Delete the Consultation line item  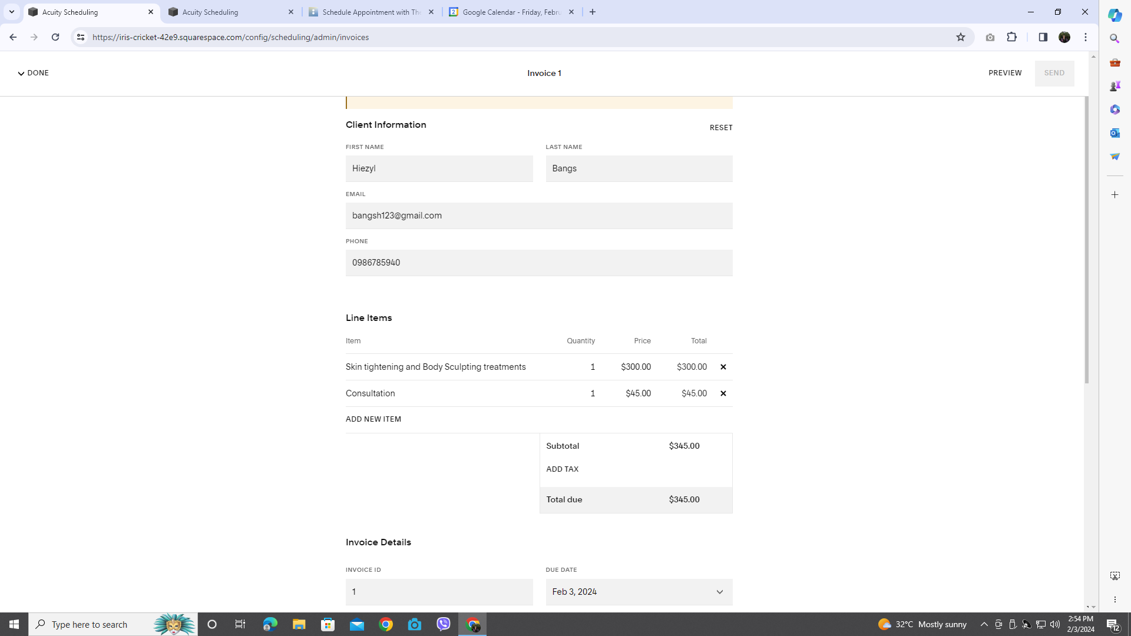pos(723,393)
